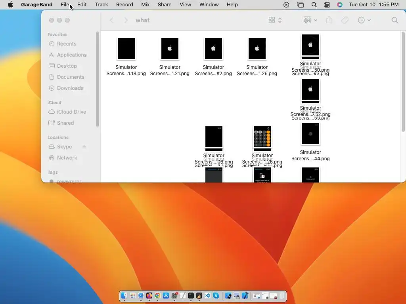Open the View menu
Viewport: 406px width, 304px height.
click(186, 5)
